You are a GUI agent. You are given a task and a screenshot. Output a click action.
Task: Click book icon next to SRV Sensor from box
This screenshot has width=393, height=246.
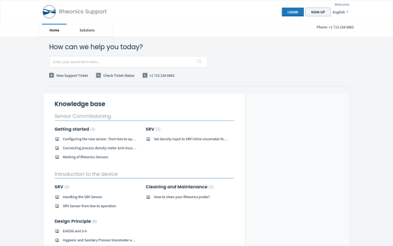coord(57,206)
